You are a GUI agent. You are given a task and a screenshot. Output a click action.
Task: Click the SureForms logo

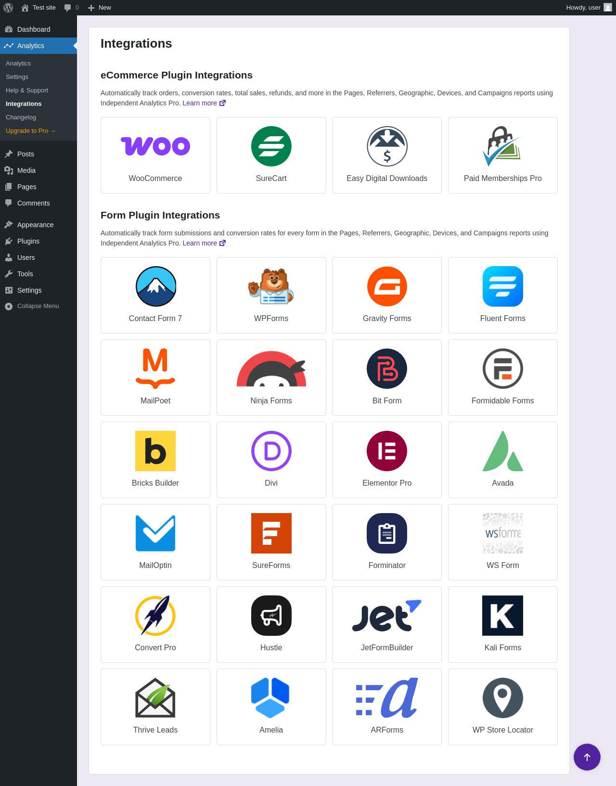pyautogui.click(x=271, y=533)
